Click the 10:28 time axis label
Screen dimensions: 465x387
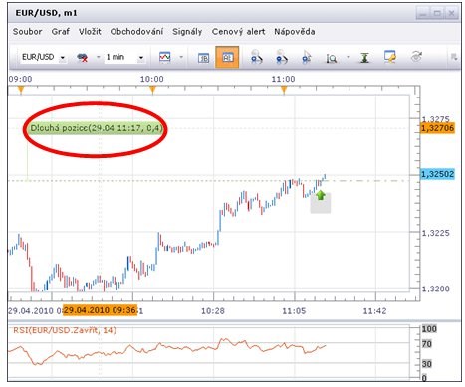213,311
